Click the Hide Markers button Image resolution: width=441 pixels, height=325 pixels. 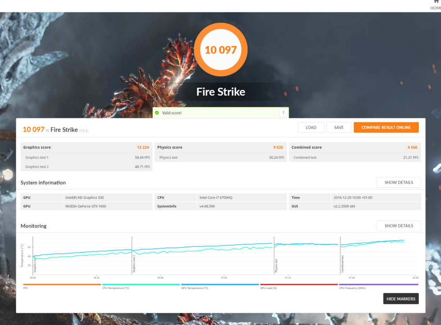(400, 299)
